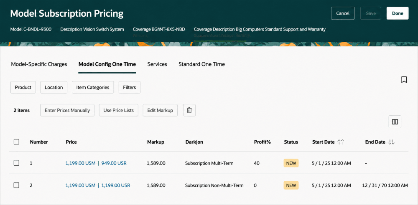Click Subscription Non-Multi-Term cell

pyautogui.click(x=214, y=185)
